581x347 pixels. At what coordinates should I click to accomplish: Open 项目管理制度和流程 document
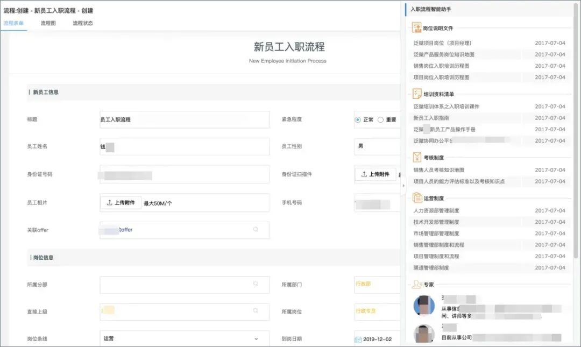coord(436,257)
